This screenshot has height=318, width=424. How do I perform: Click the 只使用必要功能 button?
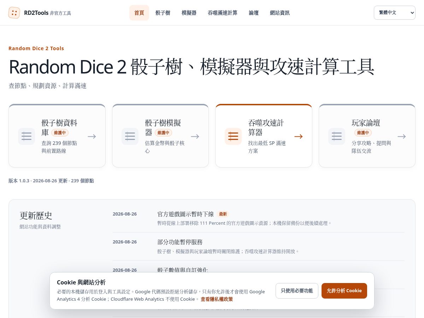[x=297, y=291]
